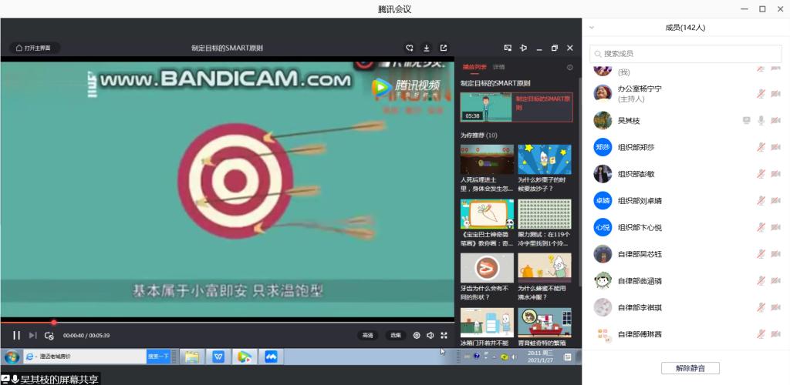The width and height of the screenshot is (790, 385).
Task: Enter fullscreen mode in video player
Action: 444,335
